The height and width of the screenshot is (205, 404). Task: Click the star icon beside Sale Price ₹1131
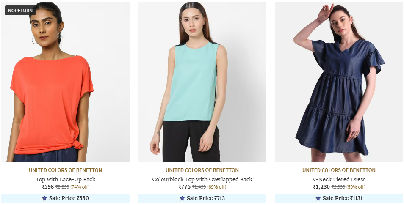tap(318, 198)
